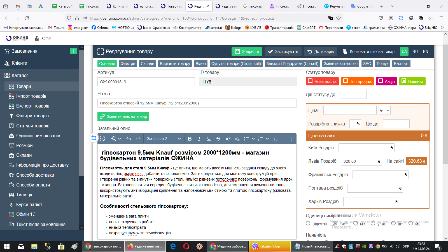
Task: Toggle Нова пошта status checkbox
Action: point(310,81)
